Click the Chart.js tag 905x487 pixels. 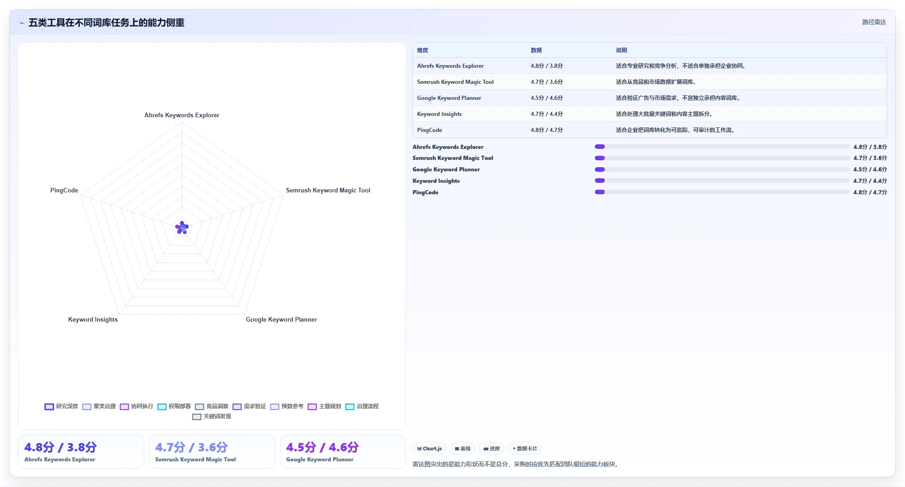(429, 449)
